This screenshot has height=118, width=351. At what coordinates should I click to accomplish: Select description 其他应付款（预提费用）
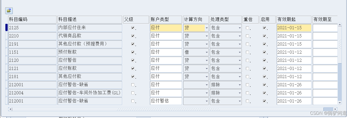pos(90,44)
